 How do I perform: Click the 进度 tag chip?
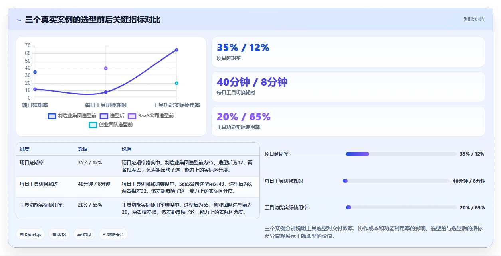coord(84,235)
